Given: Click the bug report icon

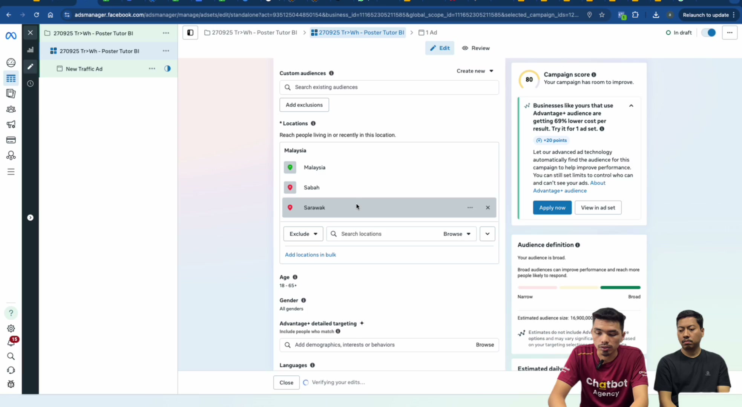Looking at the screenshot, I should click(11, 384).
